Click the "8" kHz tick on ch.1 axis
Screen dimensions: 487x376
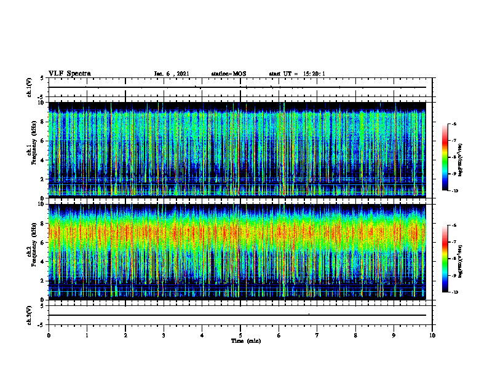click(x=43, y=122)
